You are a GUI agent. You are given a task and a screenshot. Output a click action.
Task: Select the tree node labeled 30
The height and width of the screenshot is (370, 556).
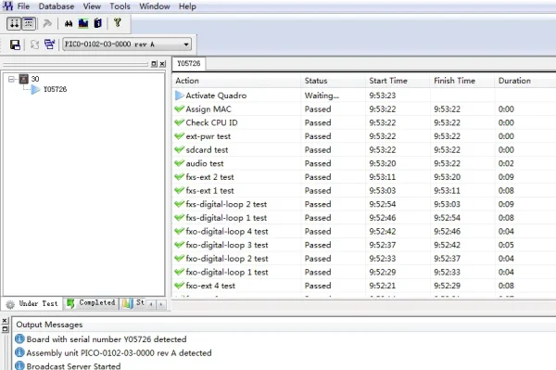coord(35,79)
